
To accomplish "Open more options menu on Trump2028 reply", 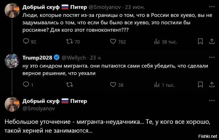I will click(x=211, y=57).
